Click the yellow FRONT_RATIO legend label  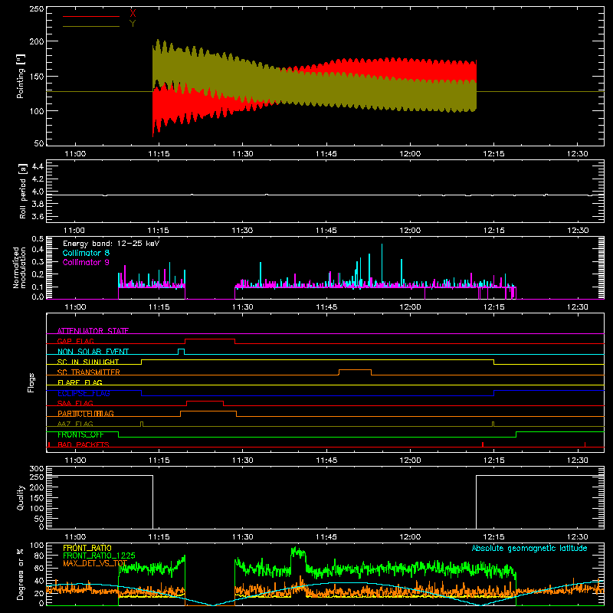coord(87,548)
